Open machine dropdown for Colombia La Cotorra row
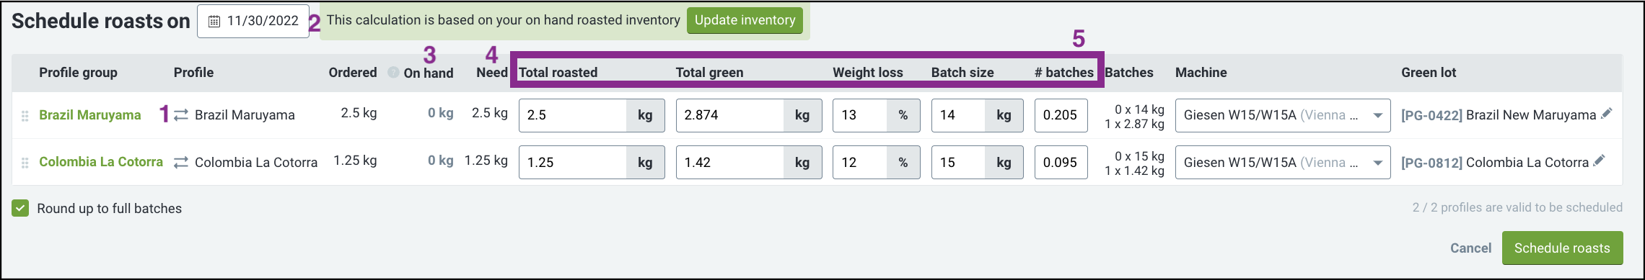The height and width of the screenshot is (280, 1645). pyautogui.click(x=1283, y=163)
